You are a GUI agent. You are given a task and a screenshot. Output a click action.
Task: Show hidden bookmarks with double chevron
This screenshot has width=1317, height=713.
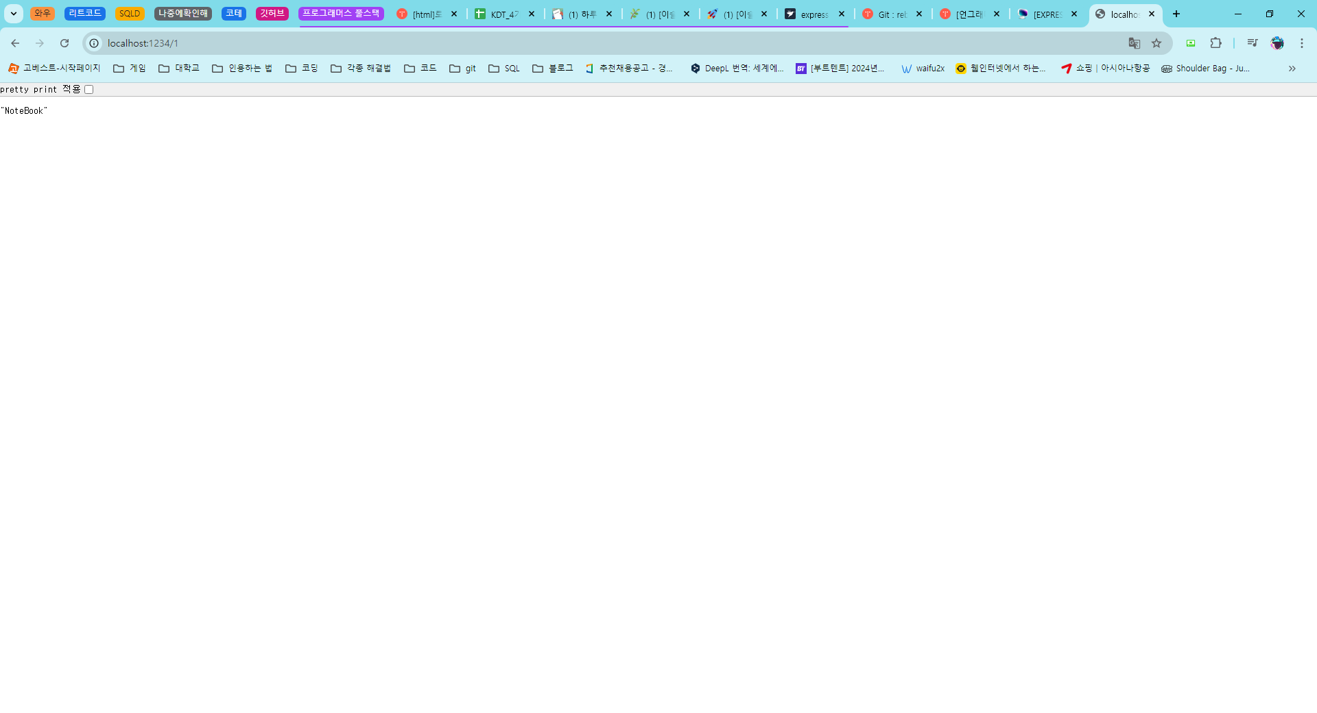1292,69
